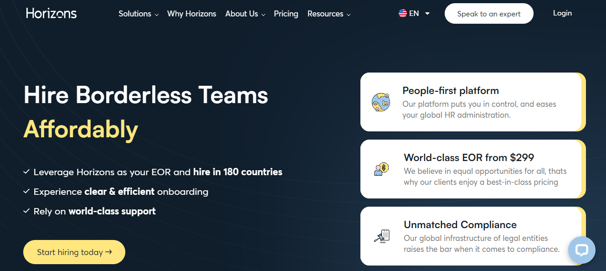Open the Pricing page
Image resolution: width=606 pixels, height=271 pixels.
tap(286, 14)
